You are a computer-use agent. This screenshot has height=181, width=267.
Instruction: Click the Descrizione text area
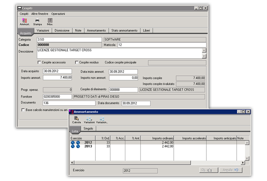coord(119,53)
